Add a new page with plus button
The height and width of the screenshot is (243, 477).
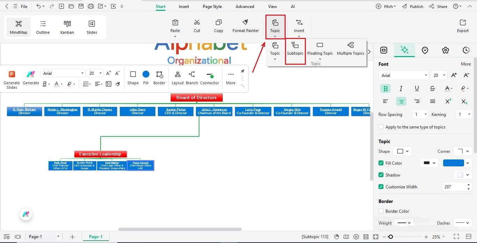(x=72, y=237)
